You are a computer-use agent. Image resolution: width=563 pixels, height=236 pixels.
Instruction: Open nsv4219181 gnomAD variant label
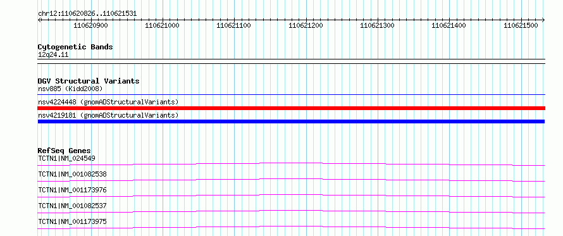point(108,115)
